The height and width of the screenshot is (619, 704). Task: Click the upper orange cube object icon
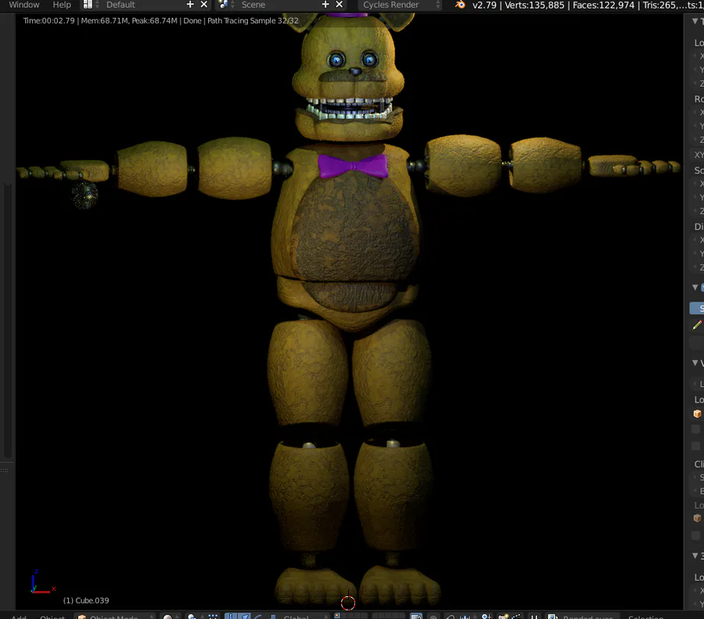[x=697, y=413]
